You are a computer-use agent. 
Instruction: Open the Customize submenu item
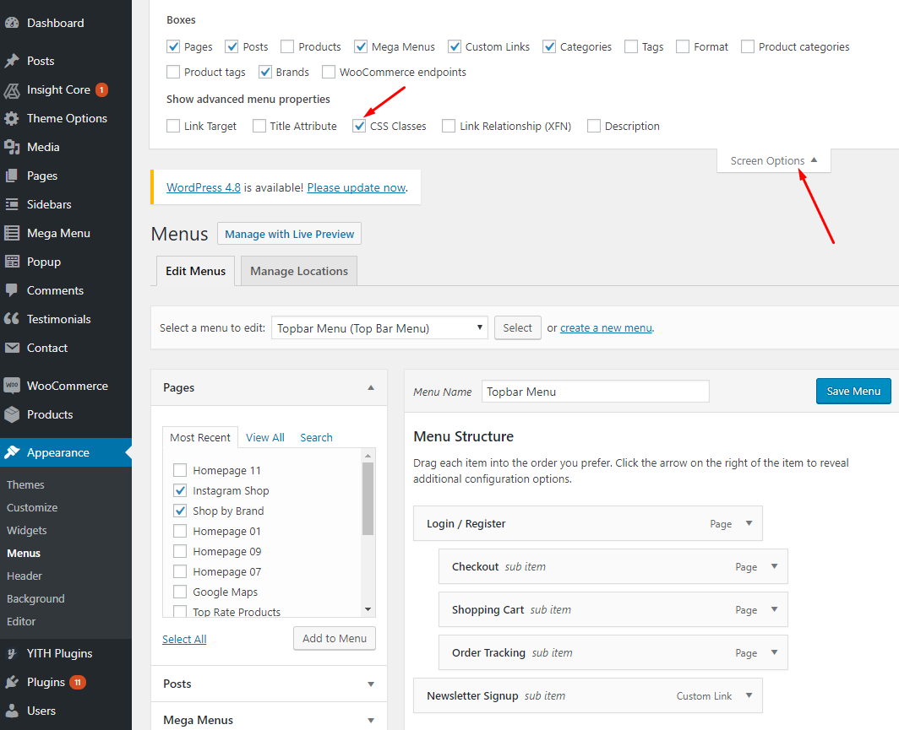tap(32, 507)
